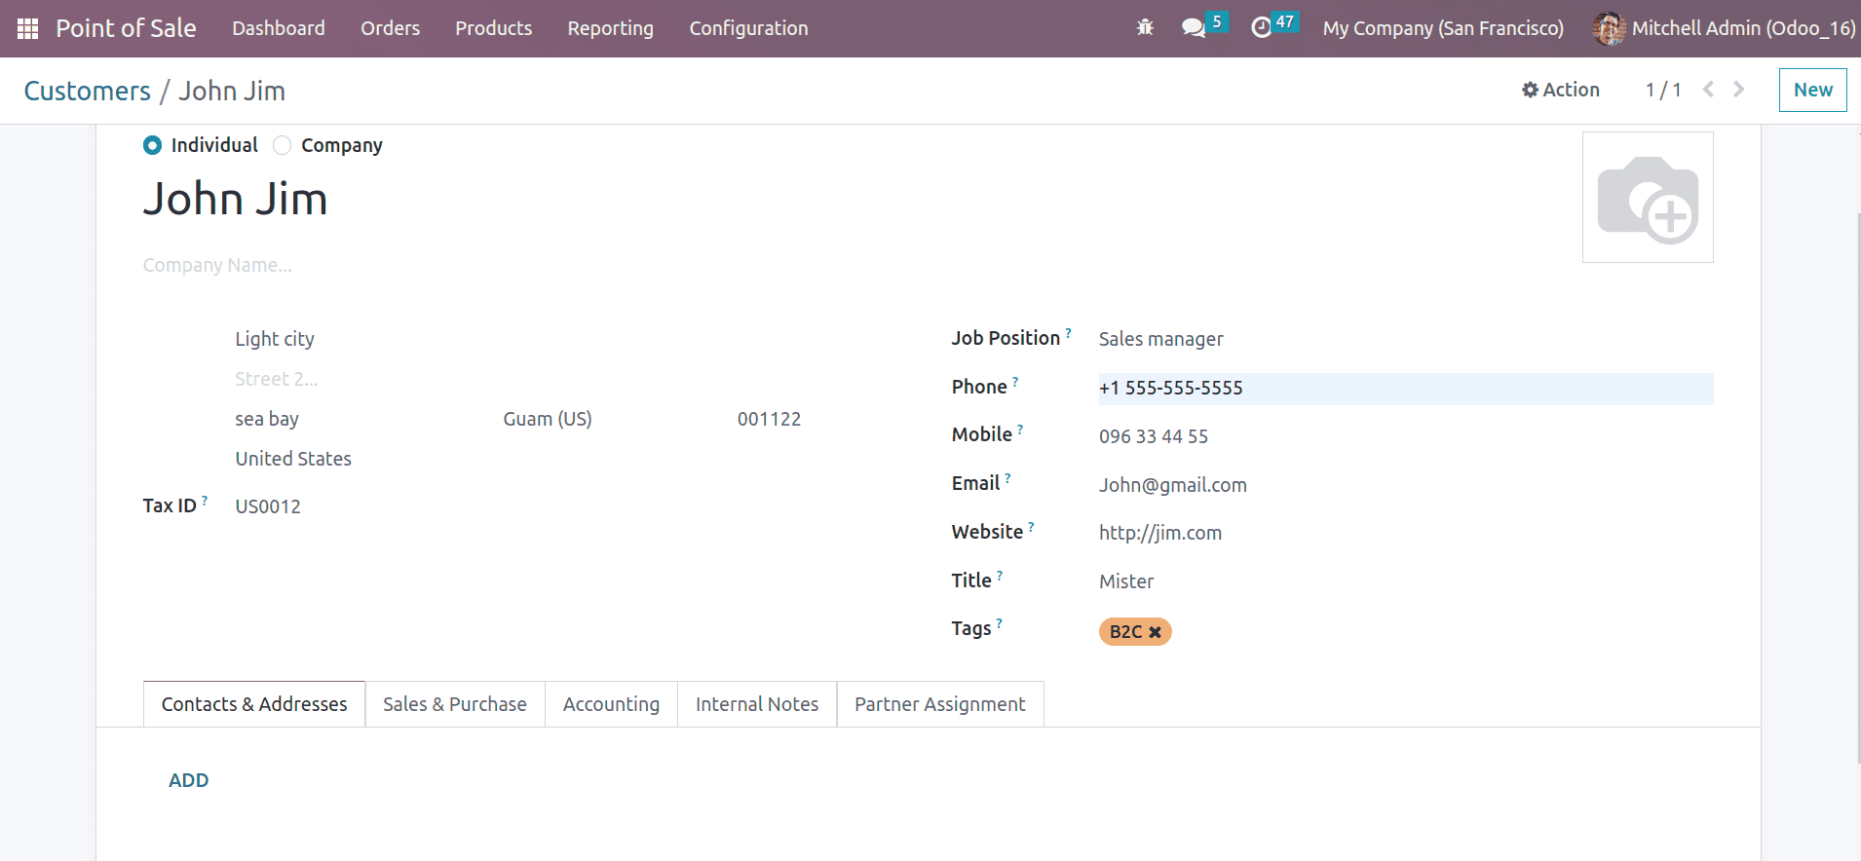Screen dimensions: 1861x861
Task: Click Mitchell Admin user avatar
Action: tap(1609, 28)
